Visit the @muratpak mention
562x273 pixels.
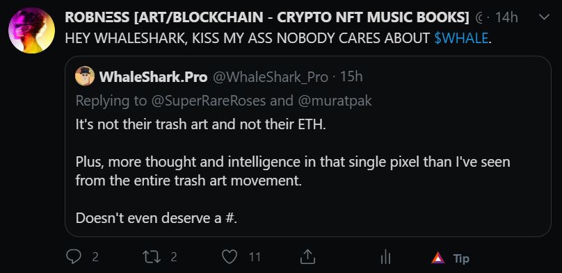pos(335,101)
